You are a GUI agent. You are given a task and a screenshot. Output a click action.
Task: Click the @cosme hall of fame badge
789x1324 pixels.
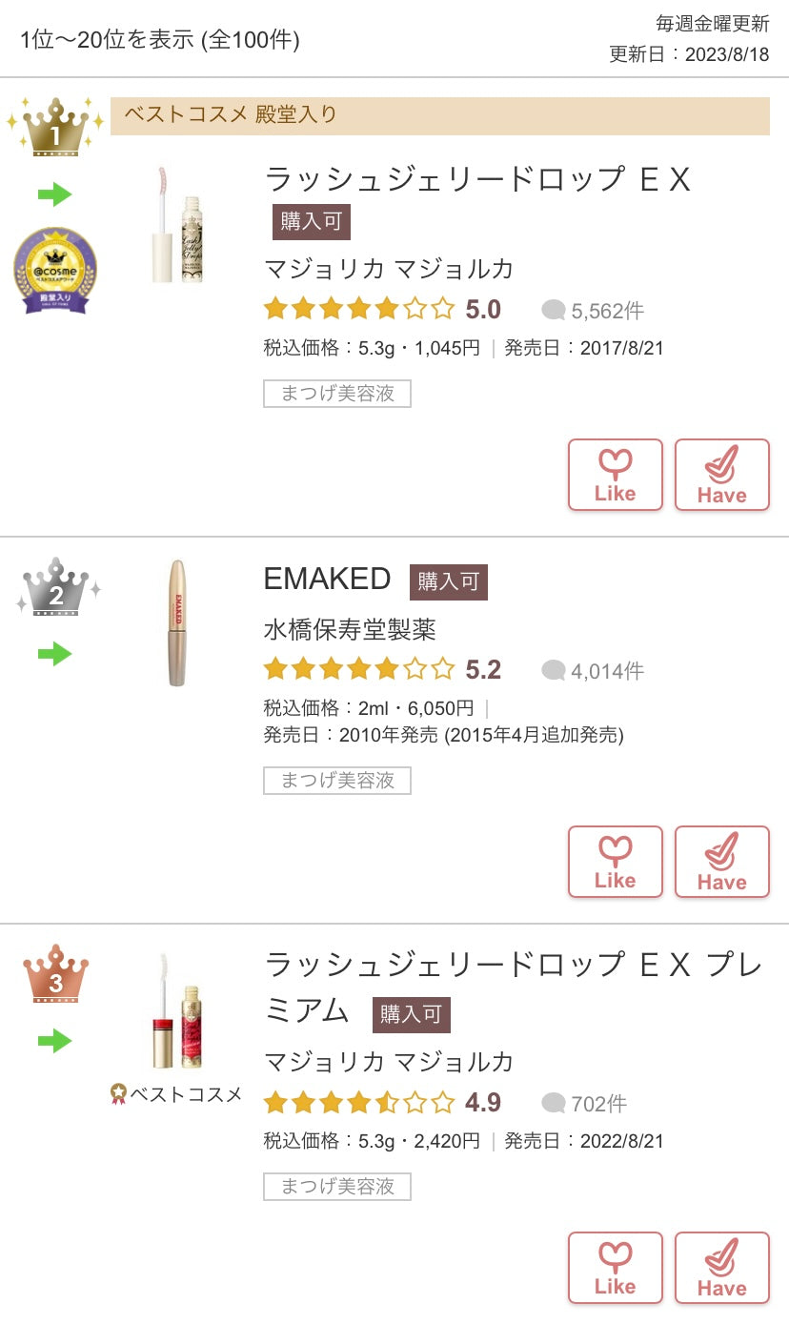point(55,271)
